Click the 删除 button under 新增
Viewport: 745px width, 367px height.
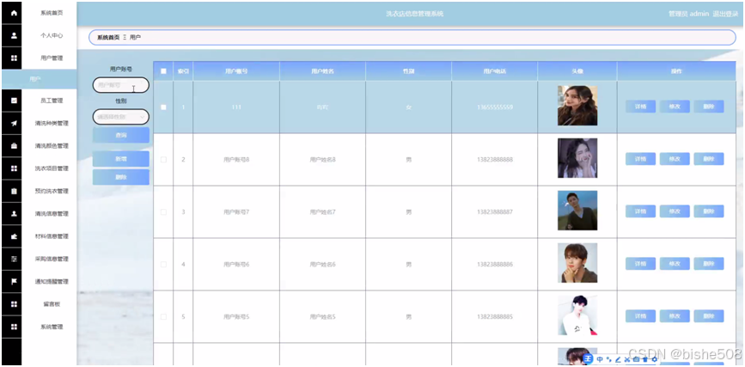coord(120,177)
